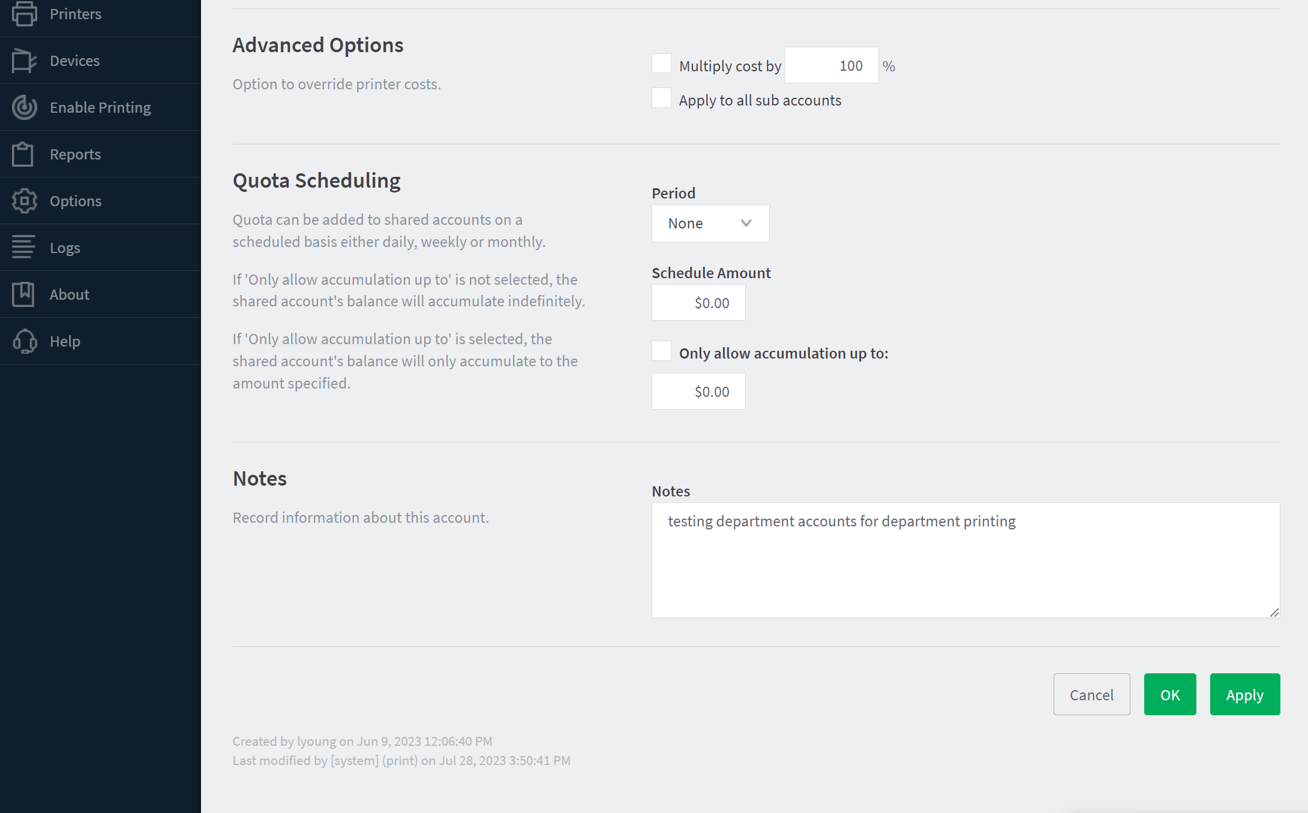Screen dimensions: 1308x813
Task: Click the Printers icon in sidebar
Action: 24,14
